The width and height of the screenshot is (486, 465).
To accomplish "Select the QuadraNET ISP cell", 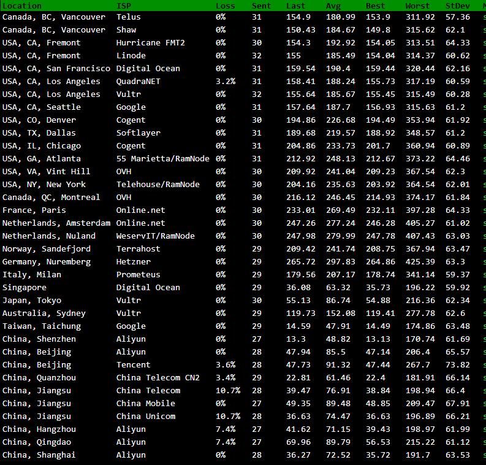I will [139, 81].
